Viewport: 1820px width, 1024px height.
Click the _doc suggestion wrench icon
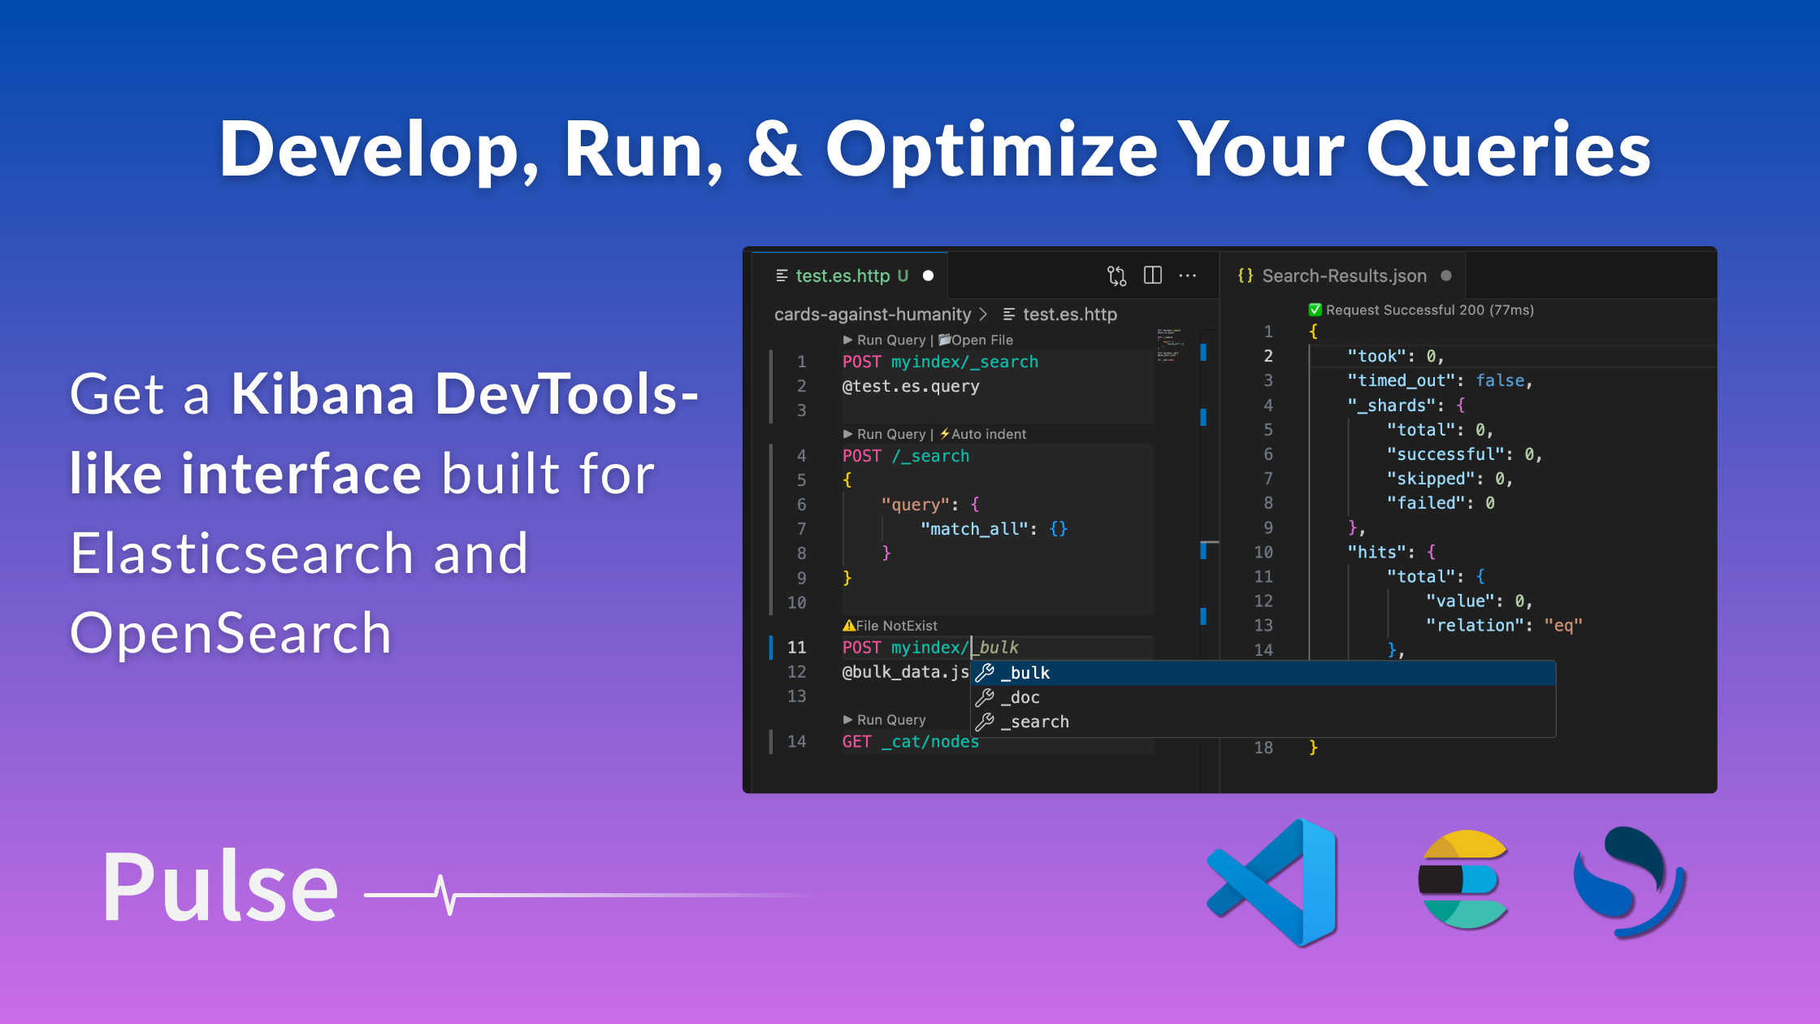pos(985,697)
